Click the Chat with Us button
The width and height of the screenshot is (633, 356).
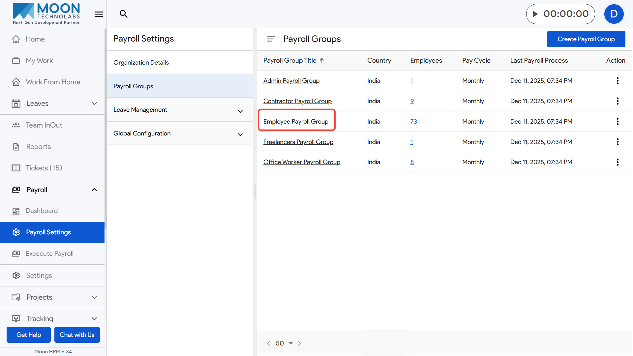coord(77,335)
